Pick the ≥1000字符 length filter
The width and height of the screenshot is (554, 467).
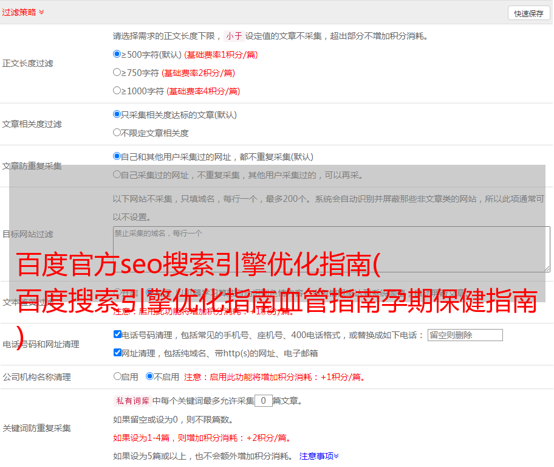click(117, 90)
